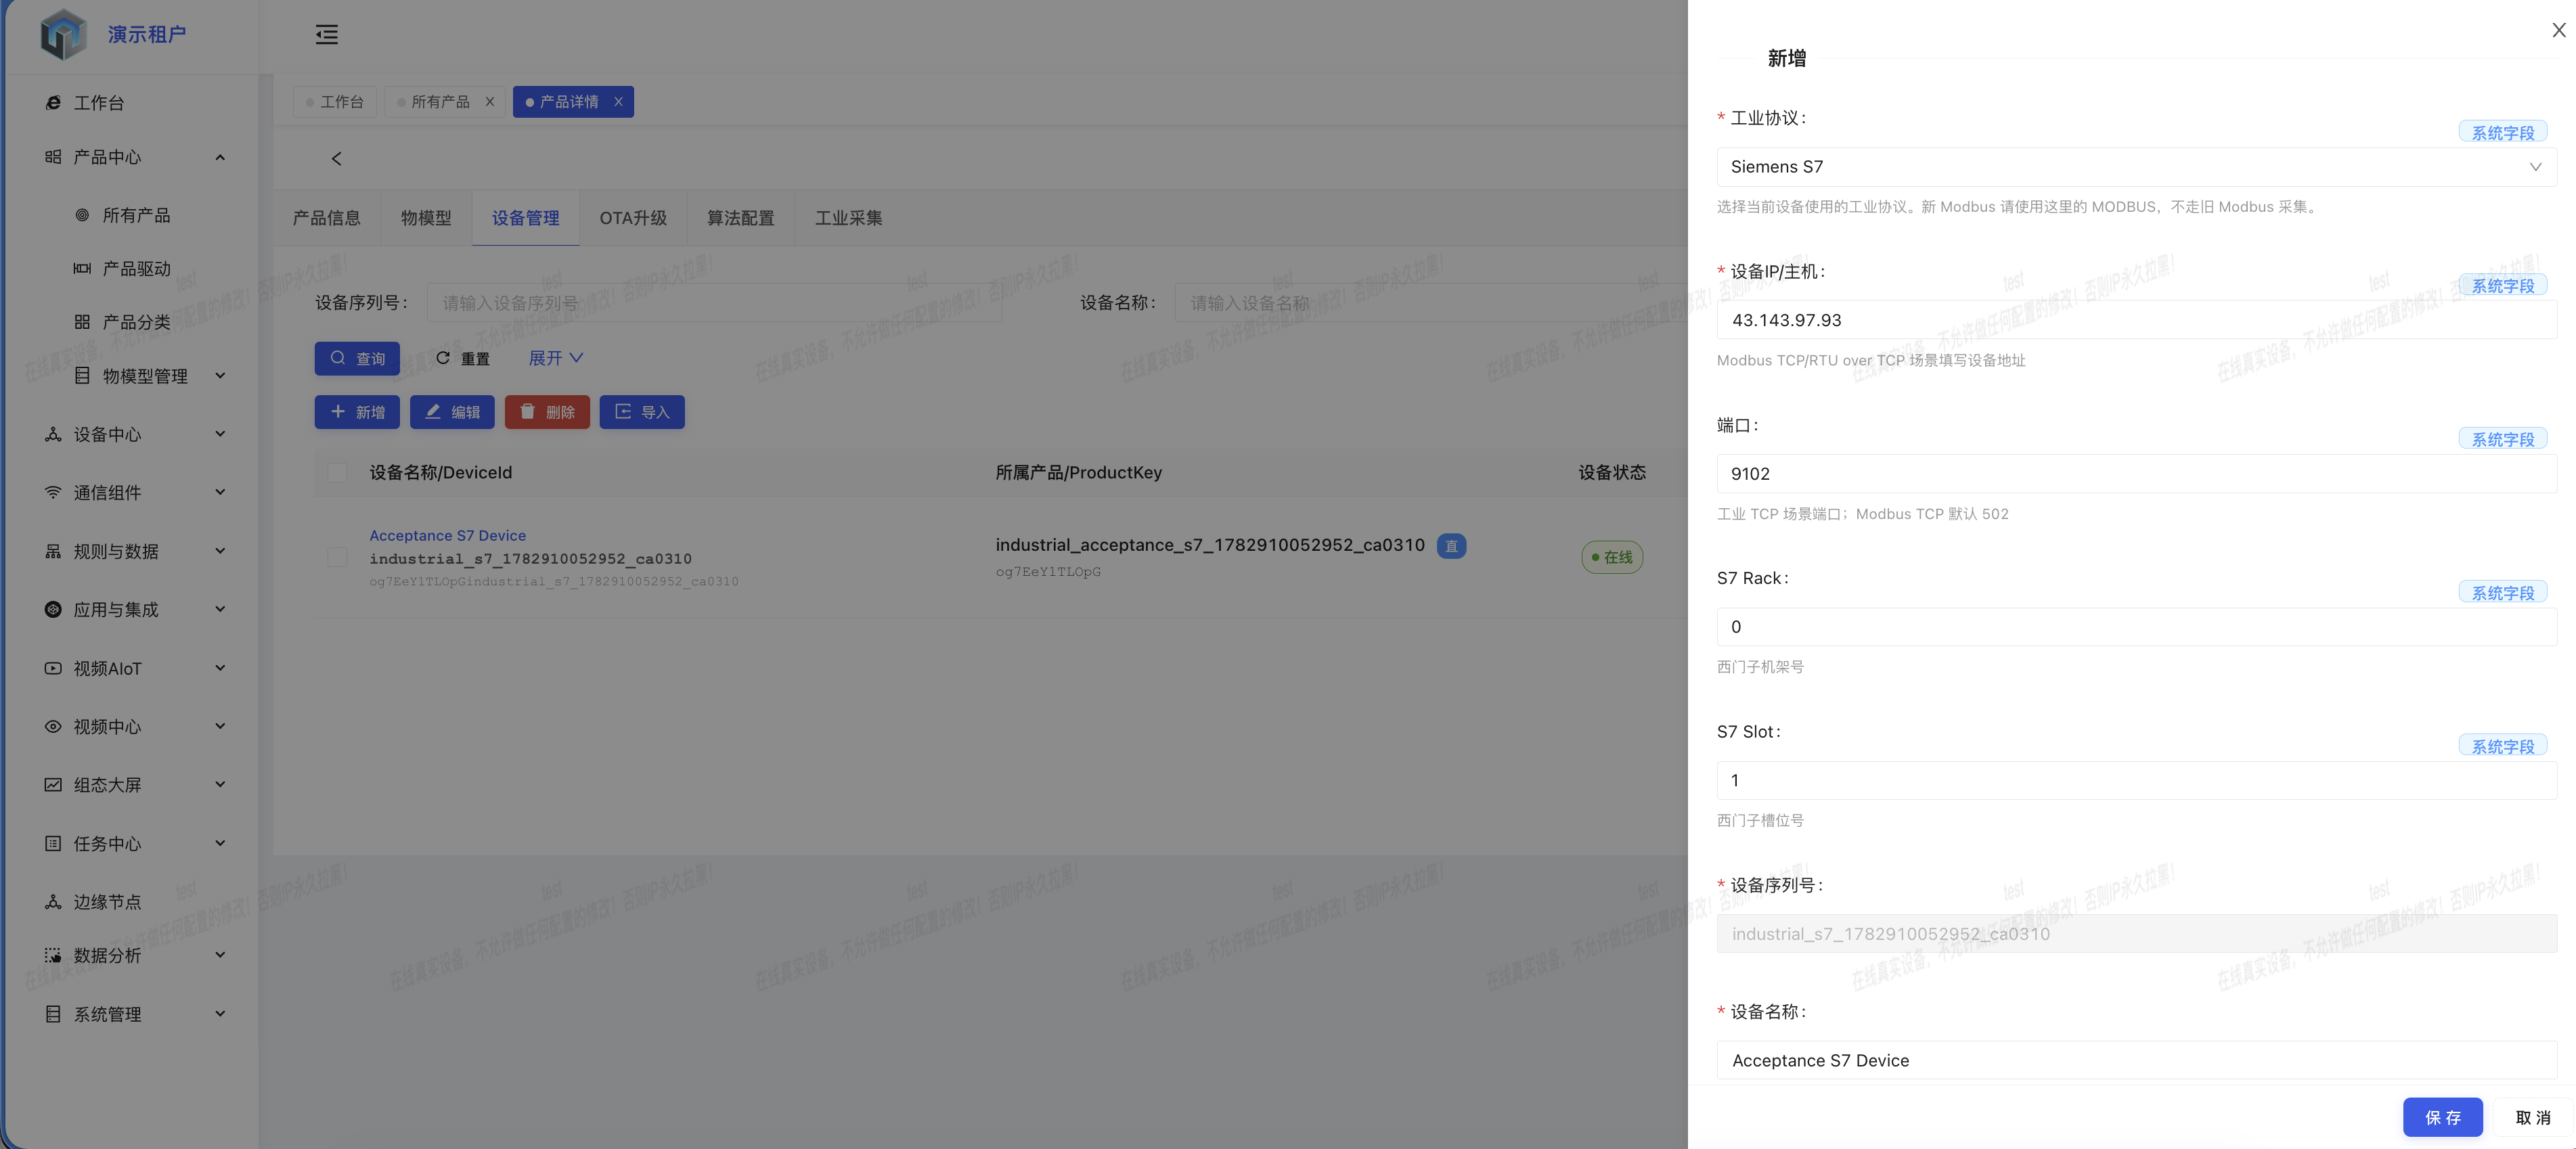Switch to the OTA升级 tab
The height and width of the screenshot is (1149, 2576).
(x=633, y=218)
